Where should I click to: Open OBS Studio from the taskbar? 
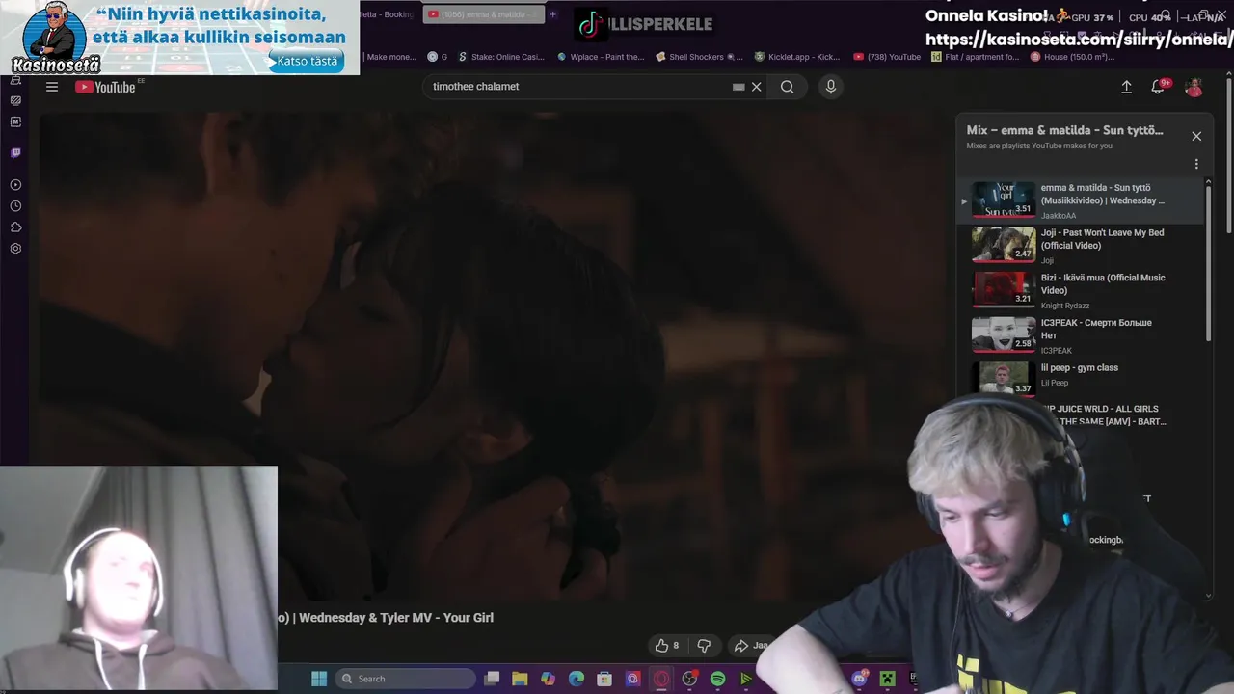[689, 679]
